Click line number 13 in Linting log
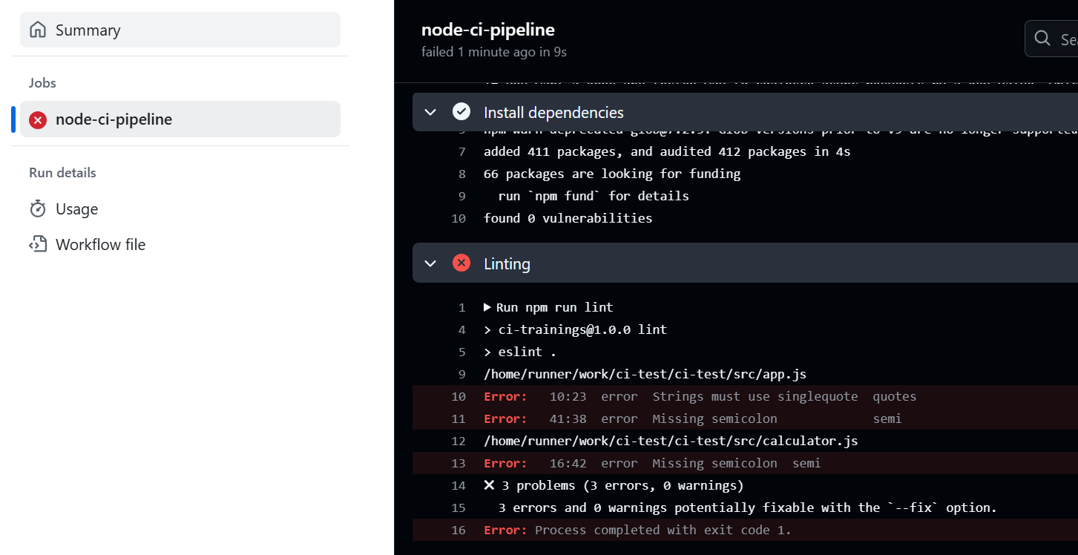This screenshot has height=555, width=1078. [x=458, y=463]
